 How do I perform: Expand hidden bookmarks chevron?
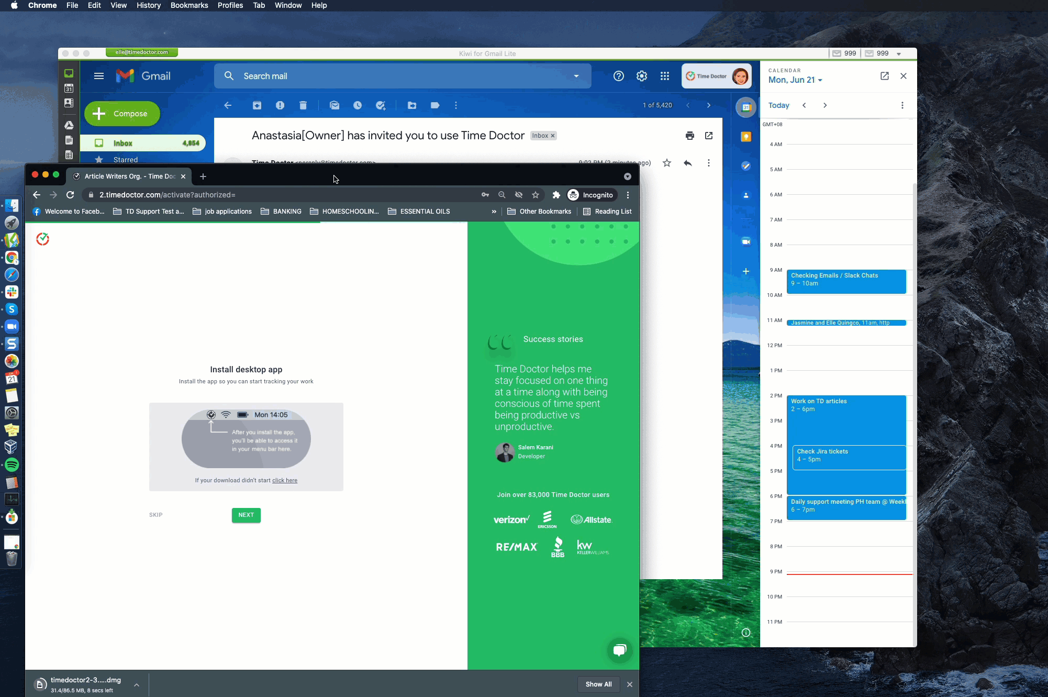coord(494,212)
